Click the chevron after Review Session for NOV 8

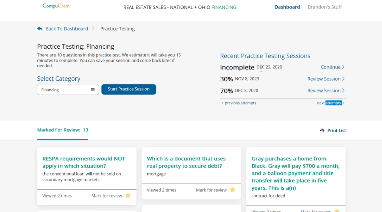tap(343, 79)
